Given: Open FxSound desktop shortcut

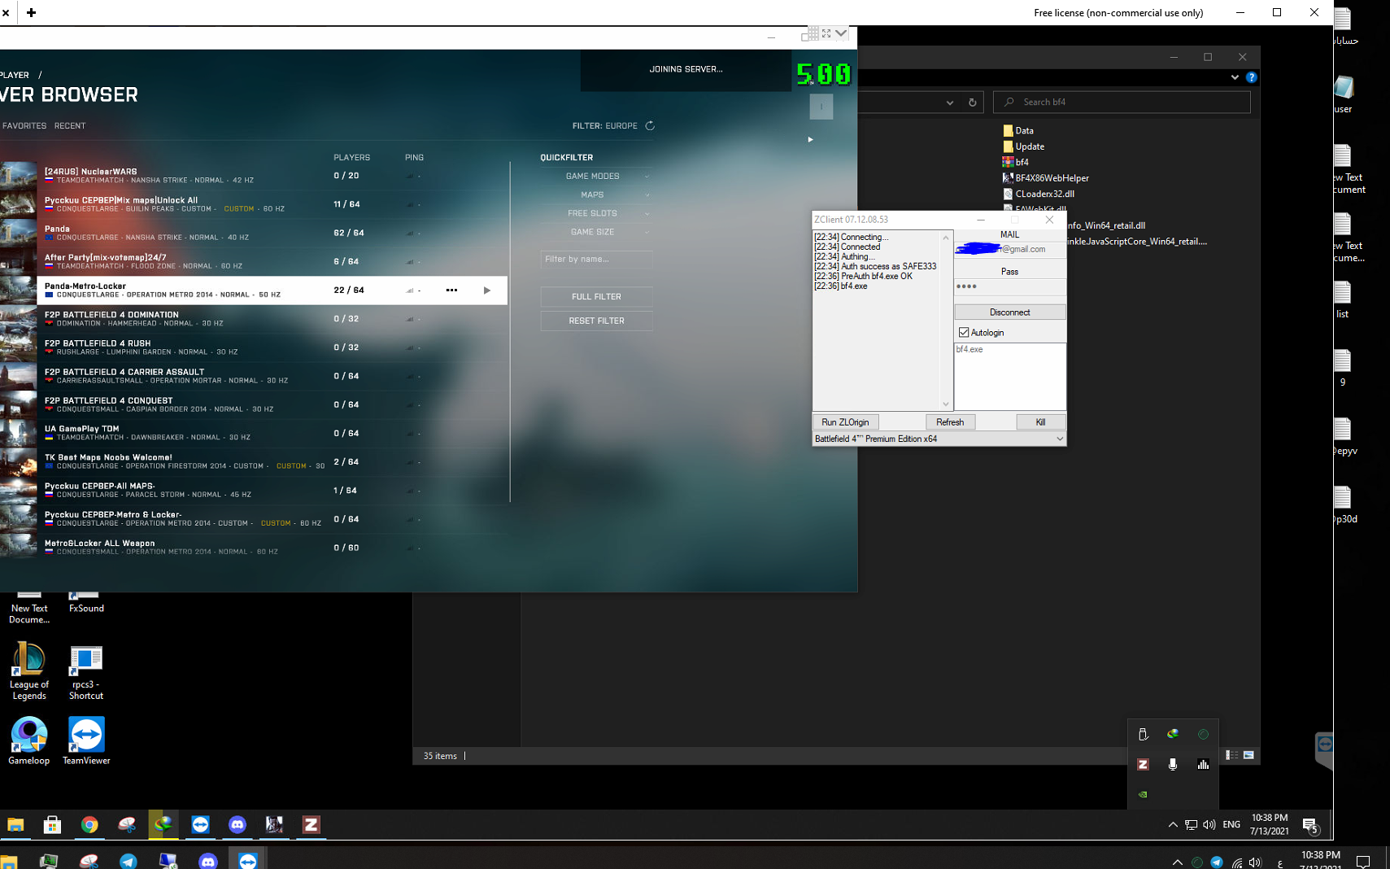Looking at the screenshot, I should pos(86,602).
